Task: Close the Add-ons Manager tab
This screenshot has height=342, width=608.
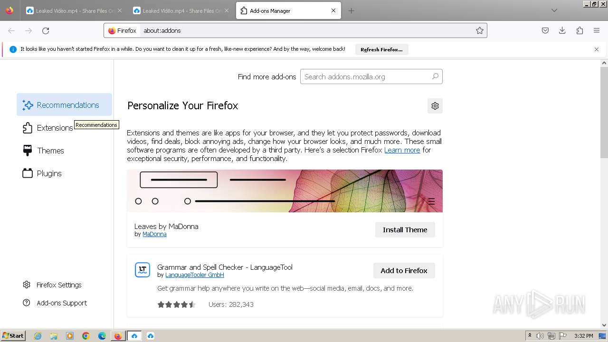Action: [333, 10]
